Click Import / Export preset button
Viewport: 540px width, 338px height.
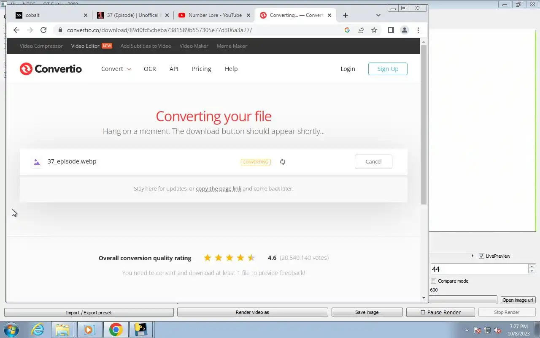(x=89, y=312)
